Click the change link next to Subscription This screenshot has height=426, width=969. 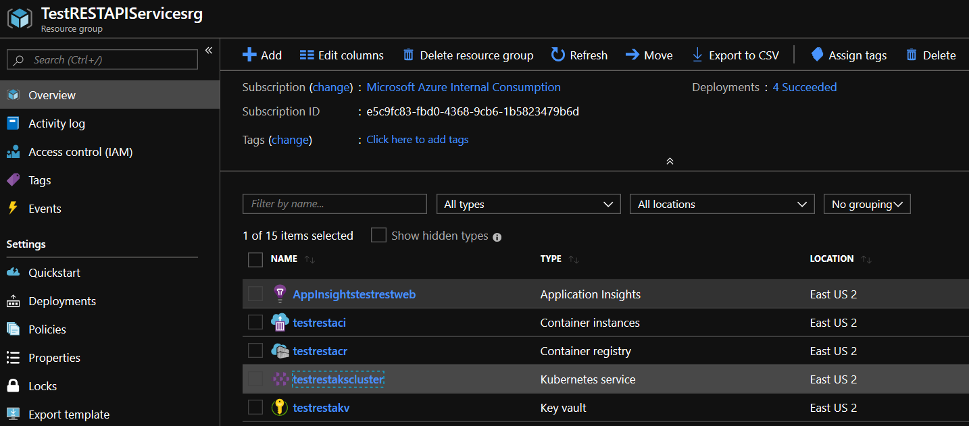[x=330, y=87]
